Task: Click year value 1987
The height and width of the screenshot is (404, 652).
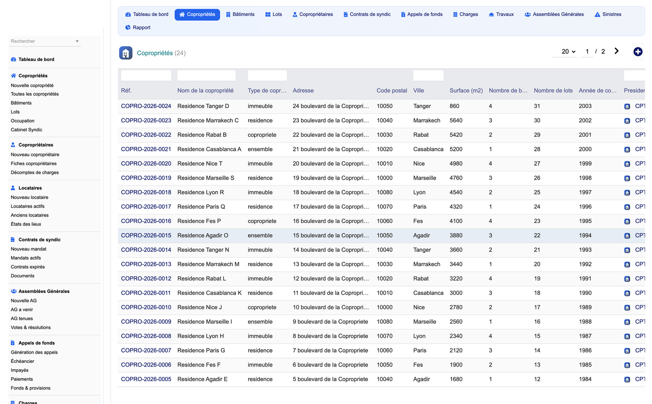Action: [x=585, y=336]
